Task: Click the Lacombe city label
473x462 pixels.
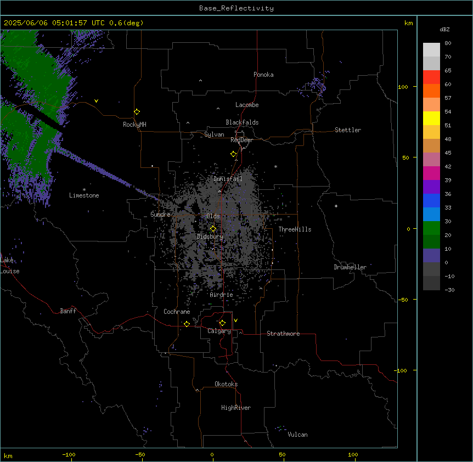Action: [x=247, y=105]
